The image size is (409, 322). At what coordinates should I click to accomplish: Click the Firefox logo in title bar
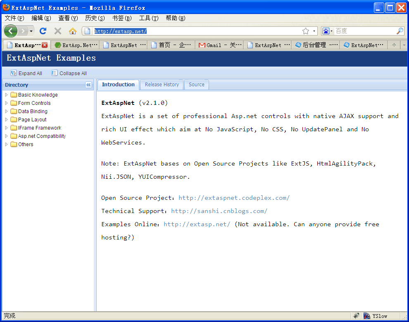[x=6, y=7]
